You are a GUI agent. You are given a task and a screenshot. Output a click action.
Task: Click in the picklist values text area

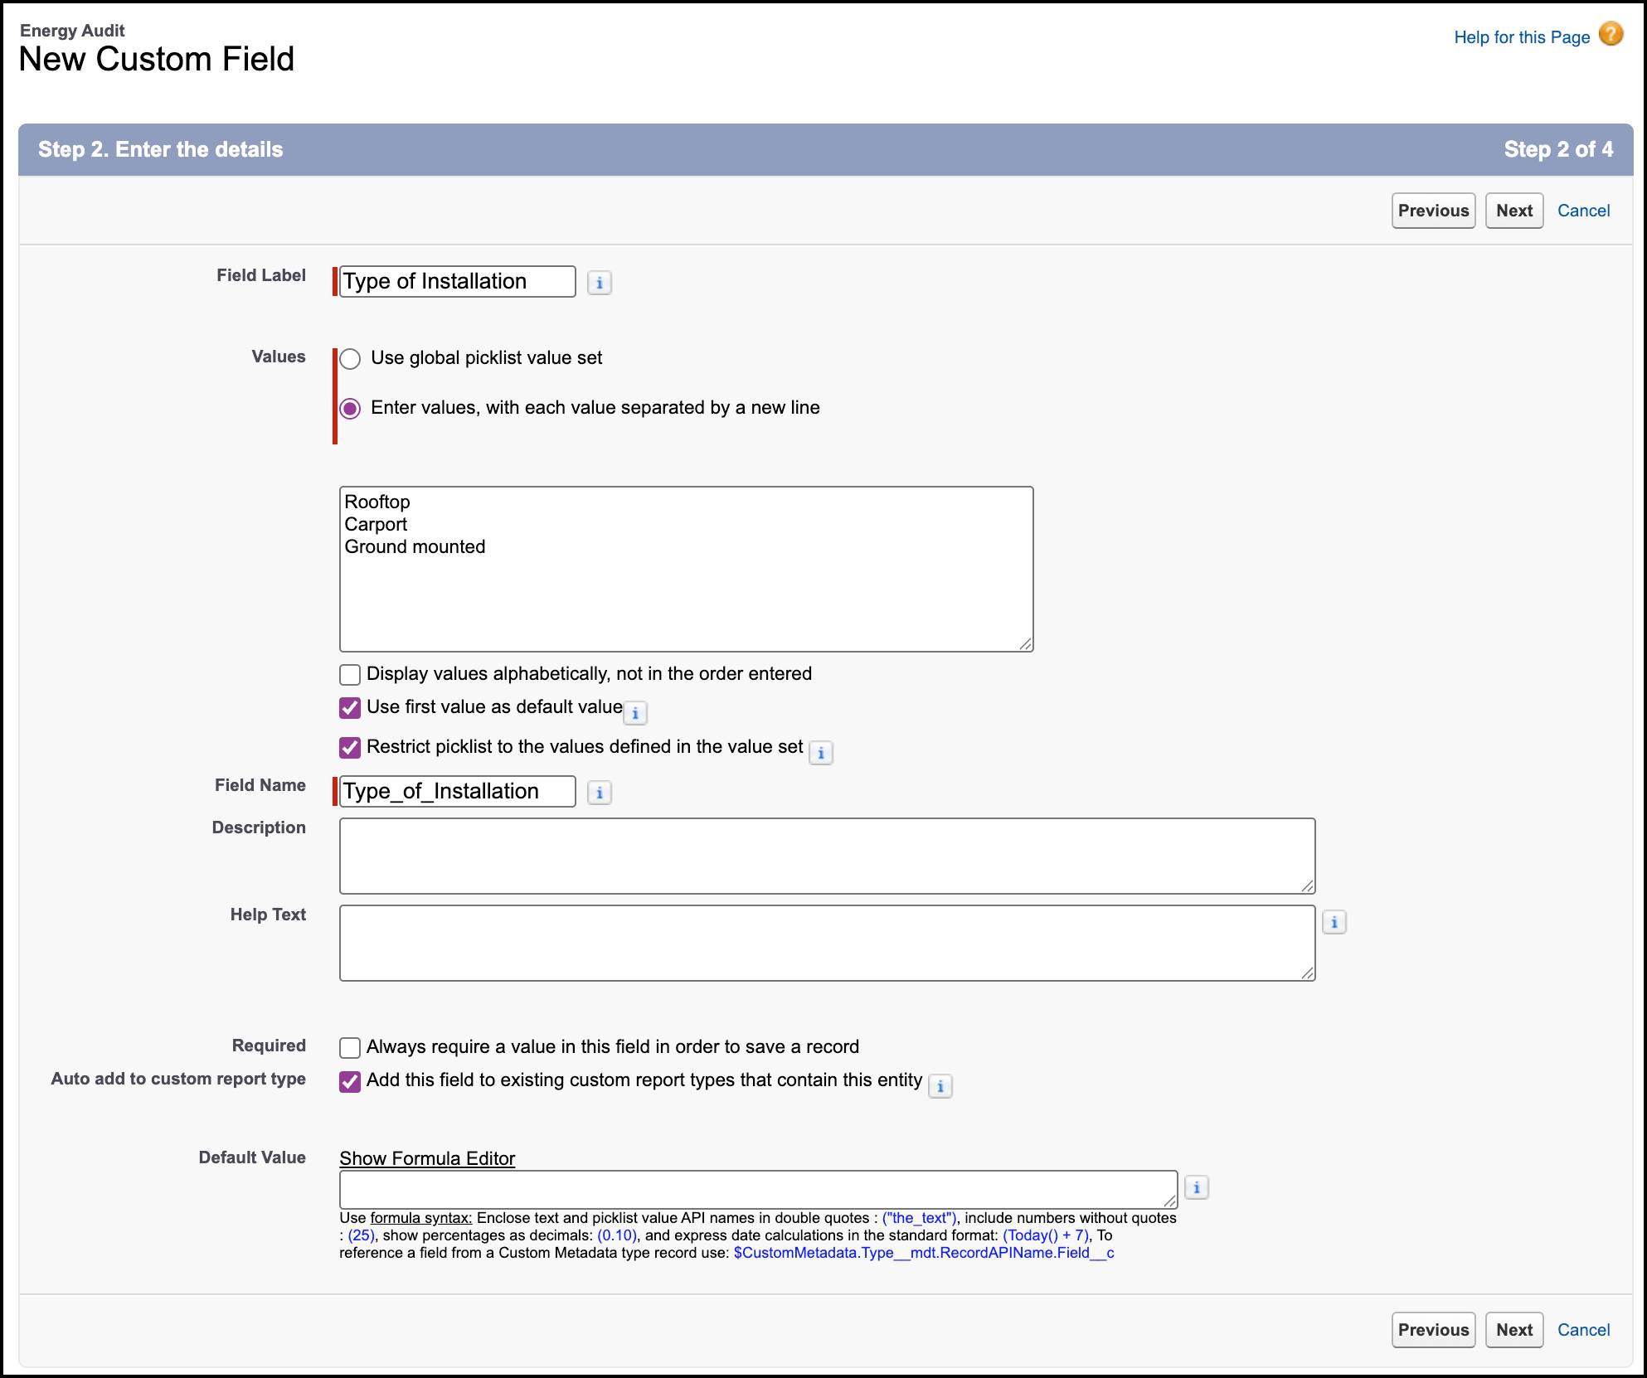click(x=686, y=569)
